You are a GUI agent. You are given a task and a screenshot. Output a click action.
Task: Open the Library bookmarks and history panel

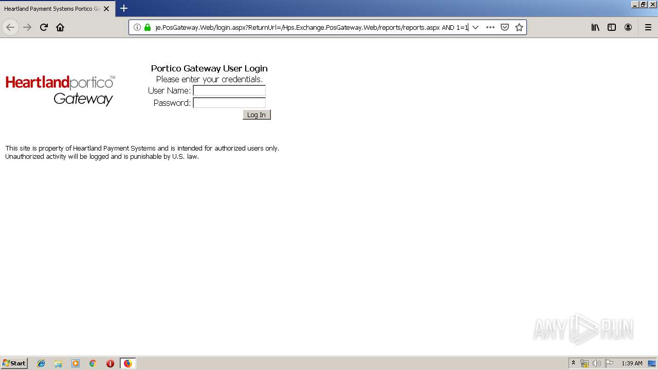[595, 27]
